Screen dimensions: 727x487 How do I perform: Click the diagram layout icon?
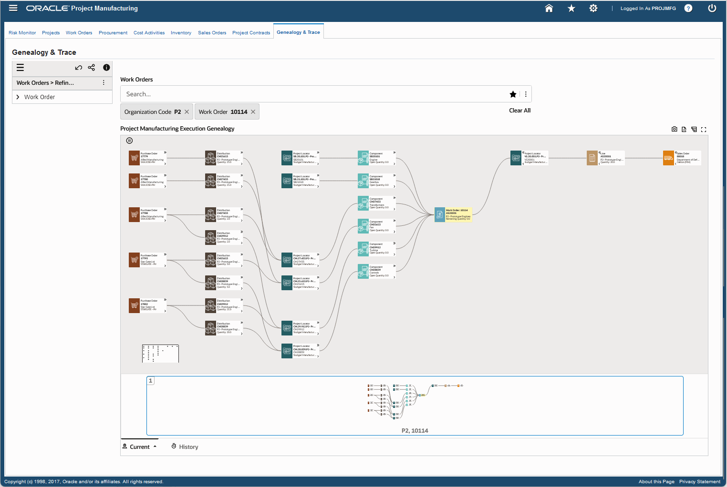pyautogui.click(x=694, y=129)
